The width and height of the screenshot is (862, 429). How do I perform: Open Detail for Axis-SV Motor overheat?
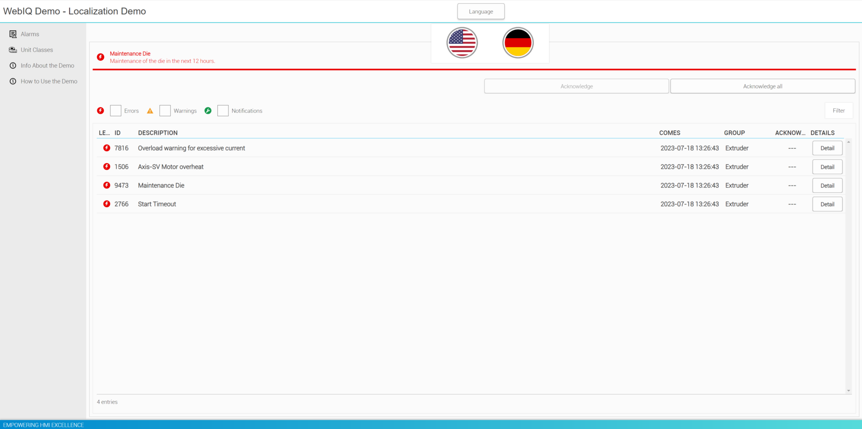click(x=827, y=167)
